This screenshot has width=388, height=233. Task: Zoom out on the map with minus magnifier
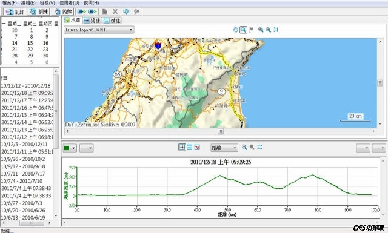click(268, 30)
